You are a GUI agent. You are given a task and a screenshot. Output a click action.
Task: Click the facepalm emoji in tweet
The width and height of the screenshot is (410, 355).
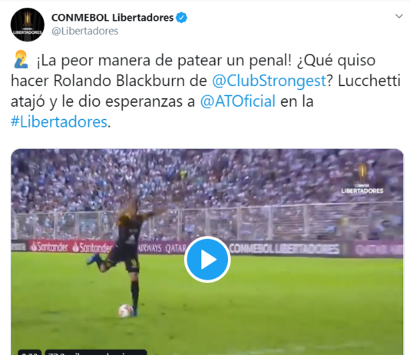coord(21,60)
